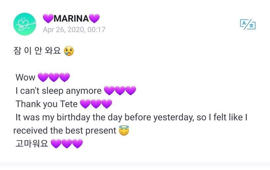Click 'received the best present' text
The image size is (270, 170).
(65, 130)
